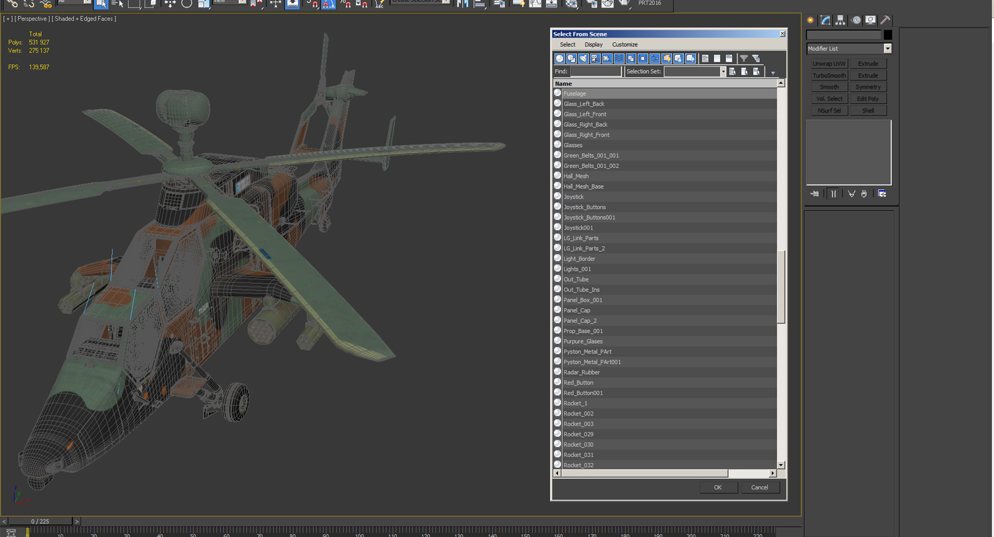Toggle Display Groups filter button

click(x=631, y=58)
